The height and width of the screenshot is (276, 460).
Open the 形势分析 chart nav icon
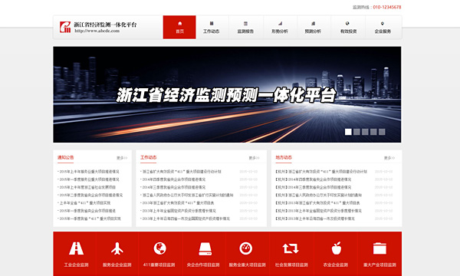pos(280,24)
